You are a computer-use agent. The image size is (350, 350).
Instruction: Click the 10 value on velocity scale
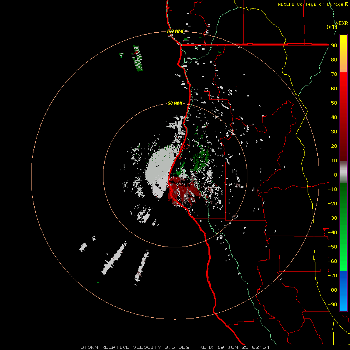click(334, 161)
